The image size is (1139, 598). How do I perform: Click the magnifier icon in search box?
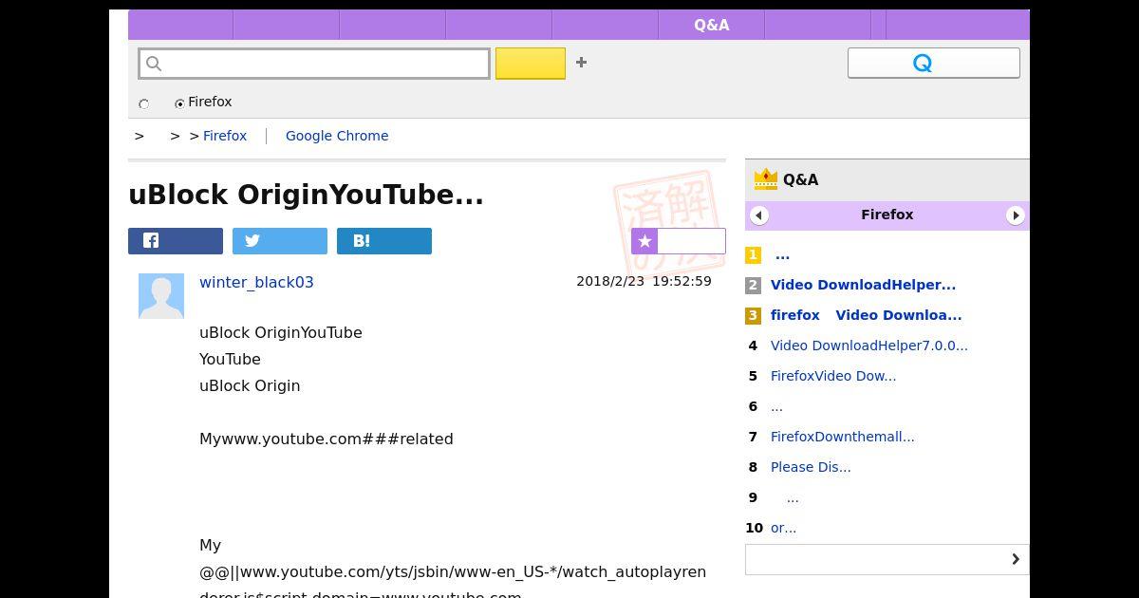155,64
